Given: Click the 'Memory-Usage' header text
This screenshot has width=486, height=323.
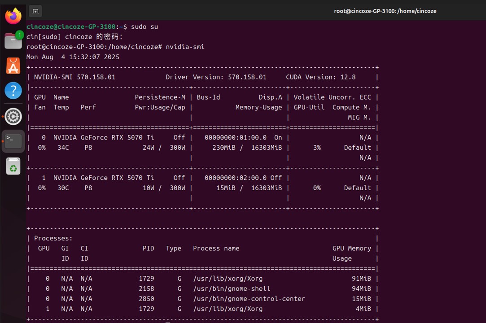Looking at the screenshot, I should (x=259, y=107).
